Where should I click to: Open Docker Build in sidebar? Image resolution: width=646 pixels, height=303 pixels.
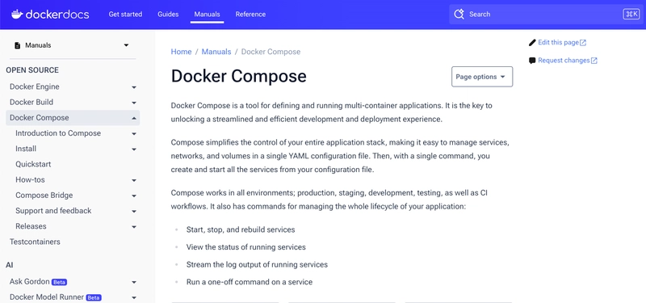click(31, 102)
